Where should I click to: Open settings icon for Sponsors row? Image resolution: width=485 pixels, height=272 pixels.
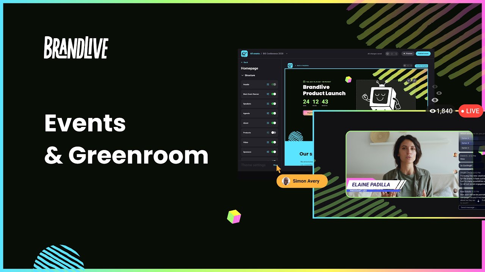pyautogui.click(x=268, y=152)
